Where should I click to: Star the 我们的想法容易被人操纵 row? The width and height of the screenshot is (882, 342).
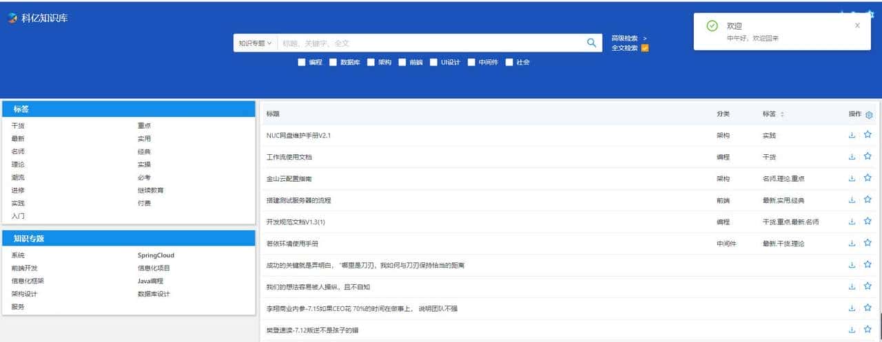[868, 286]
